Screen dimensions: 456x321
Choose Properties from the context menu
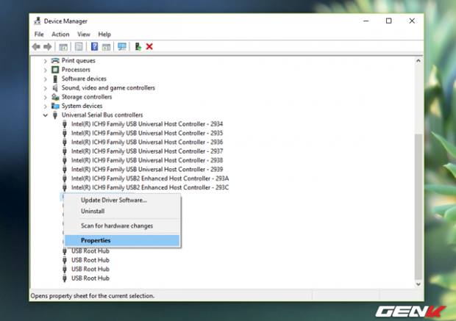[96, 240]
